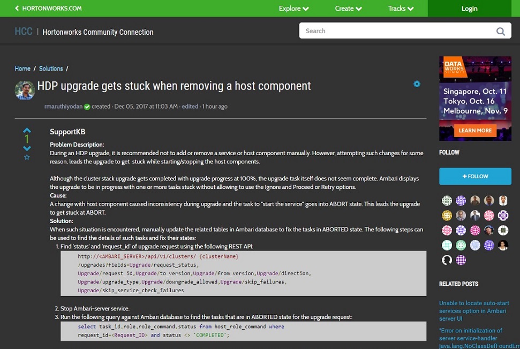This screenshot has height=349, width=520.
Task: Click the 'Cause:' label
Action: (x=58, y=195)
